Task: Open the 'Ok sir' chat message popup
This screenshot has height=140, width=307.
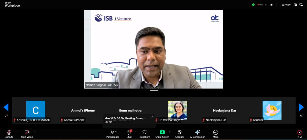Action: click(129, 121)
